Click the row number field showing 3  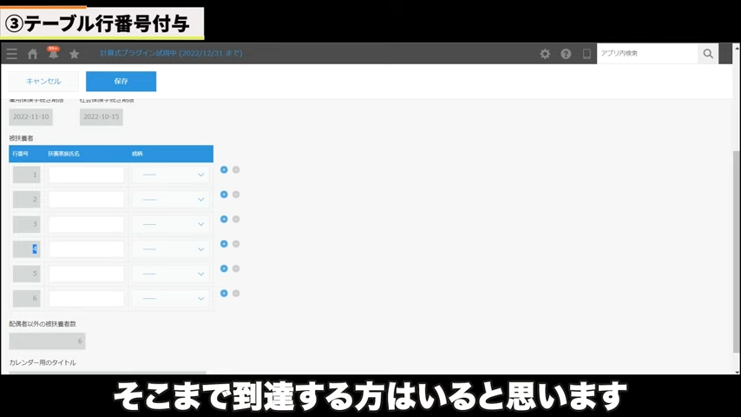pyautogui.click(x=26, y=224)
